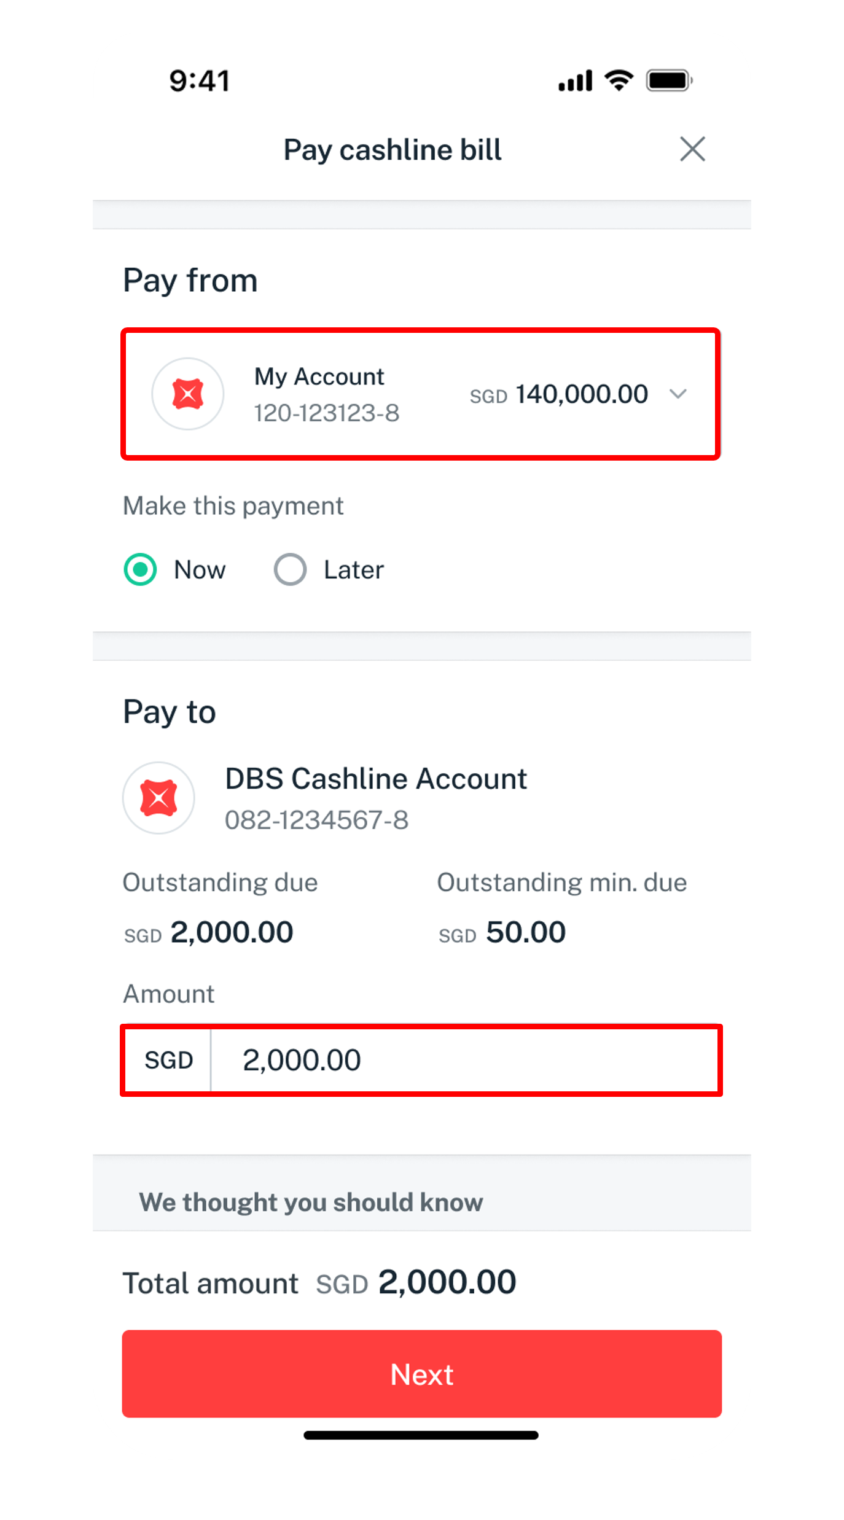Tap the Pay cashline bill header title
This screenshot has width=844, height=1520.
pyautogui.click(x=392, y=149)
